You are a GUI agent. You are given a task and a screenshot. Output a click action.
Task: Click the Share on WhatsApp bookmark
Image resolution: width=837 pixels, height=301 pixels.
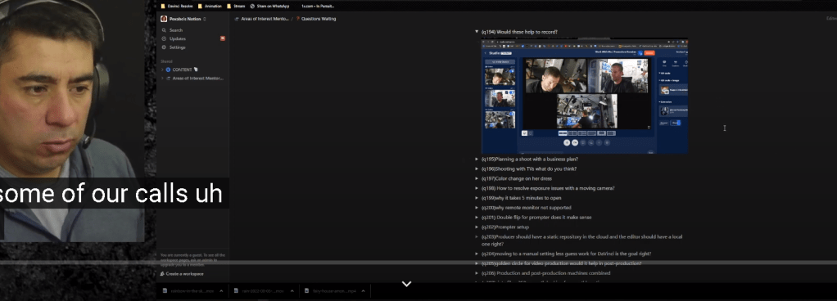(x=269, y=6)
